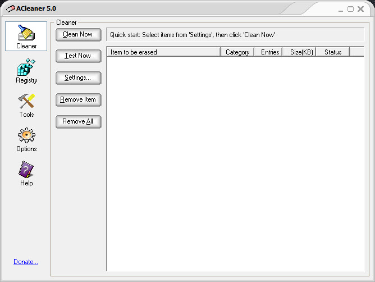375x282 pixels.
Task: Sort by Entries column header
Action: tap(268, 52)
